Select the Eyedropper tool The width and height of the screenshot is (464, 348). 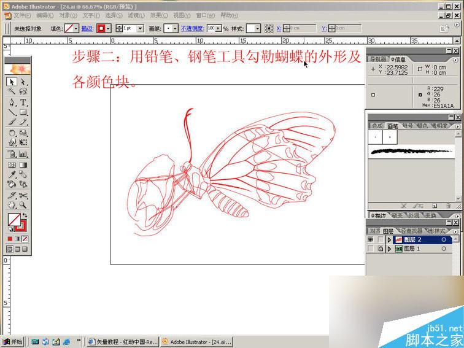coord(12,174)
